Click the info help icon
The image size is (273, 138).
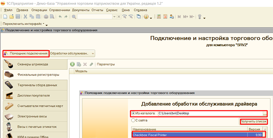click(x=146, y=17)
